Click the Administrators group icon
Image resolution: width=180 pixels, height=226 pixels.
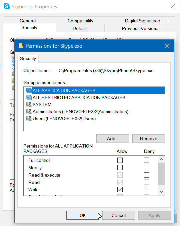coord(28,111)
